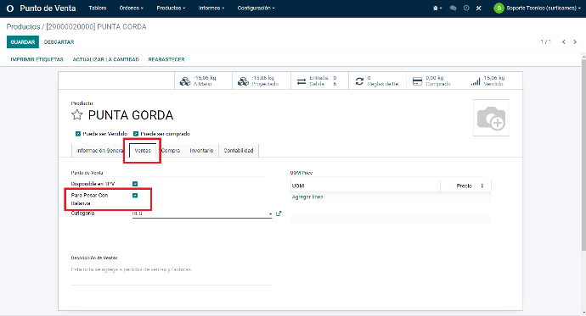586x316 pixels.
Task: Open the Configuración dropdown menu
Action: (x=256, y=8)
